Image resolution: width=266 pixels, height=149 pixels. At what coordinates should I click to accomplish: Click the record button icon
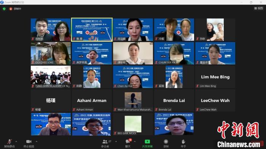coord(166,141)
